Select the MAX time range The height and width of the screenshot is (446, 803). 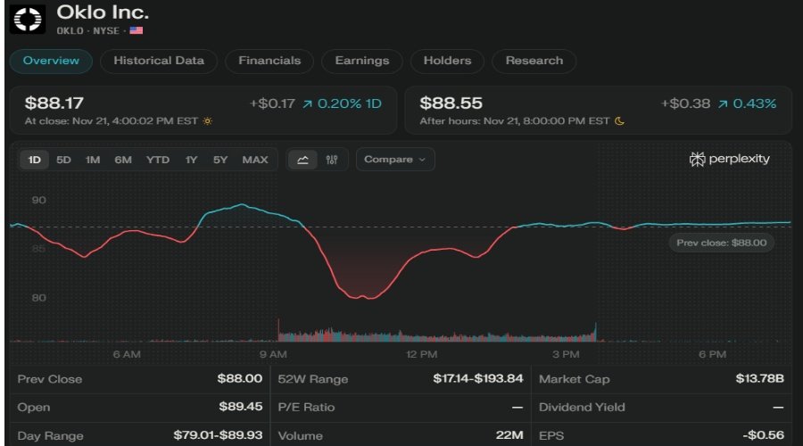coord(255,160)
